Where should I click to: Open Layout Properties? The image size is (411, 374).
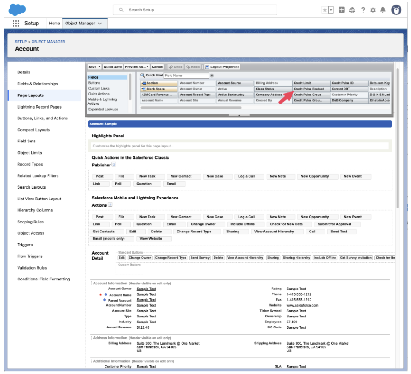(222, 67)
